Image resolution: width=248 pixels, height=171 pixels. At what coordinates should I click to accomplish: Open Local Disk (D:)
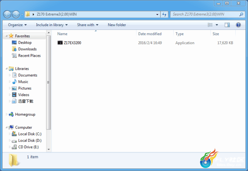click(30, 140)
